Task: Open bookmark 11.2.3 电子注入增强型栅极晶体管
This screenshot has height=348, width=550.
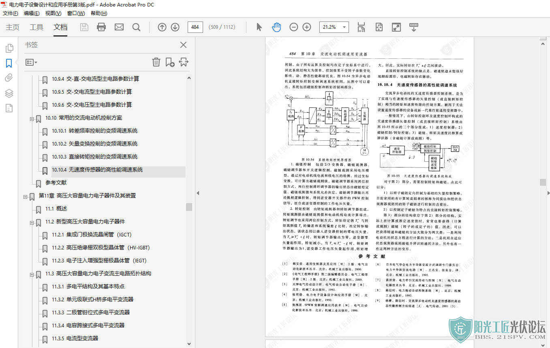Action: pos(99,260)
